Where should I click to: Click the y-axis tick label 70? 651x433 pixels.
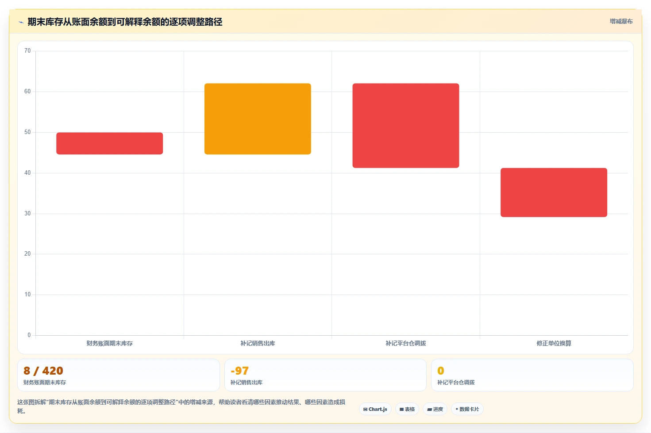[27, 51]
